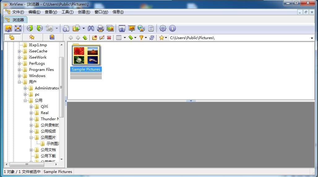Screen dimensions: 318x177
Task: Expand the Program Files tree node
Action: click(x=19, y=70)
